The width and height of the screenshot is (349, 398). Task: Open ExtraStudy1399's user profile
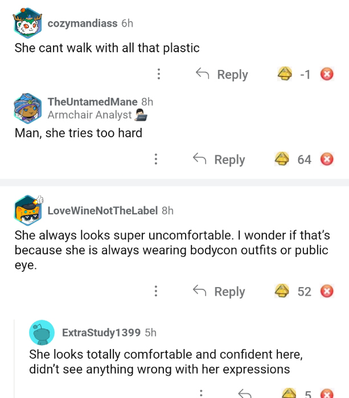(102, 332)
